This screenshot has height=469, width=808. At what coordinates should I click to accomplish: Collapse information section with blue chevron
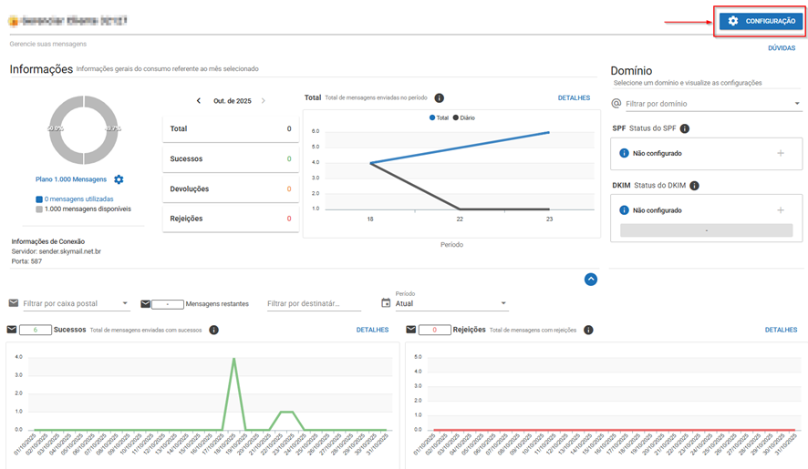point(590,280)
